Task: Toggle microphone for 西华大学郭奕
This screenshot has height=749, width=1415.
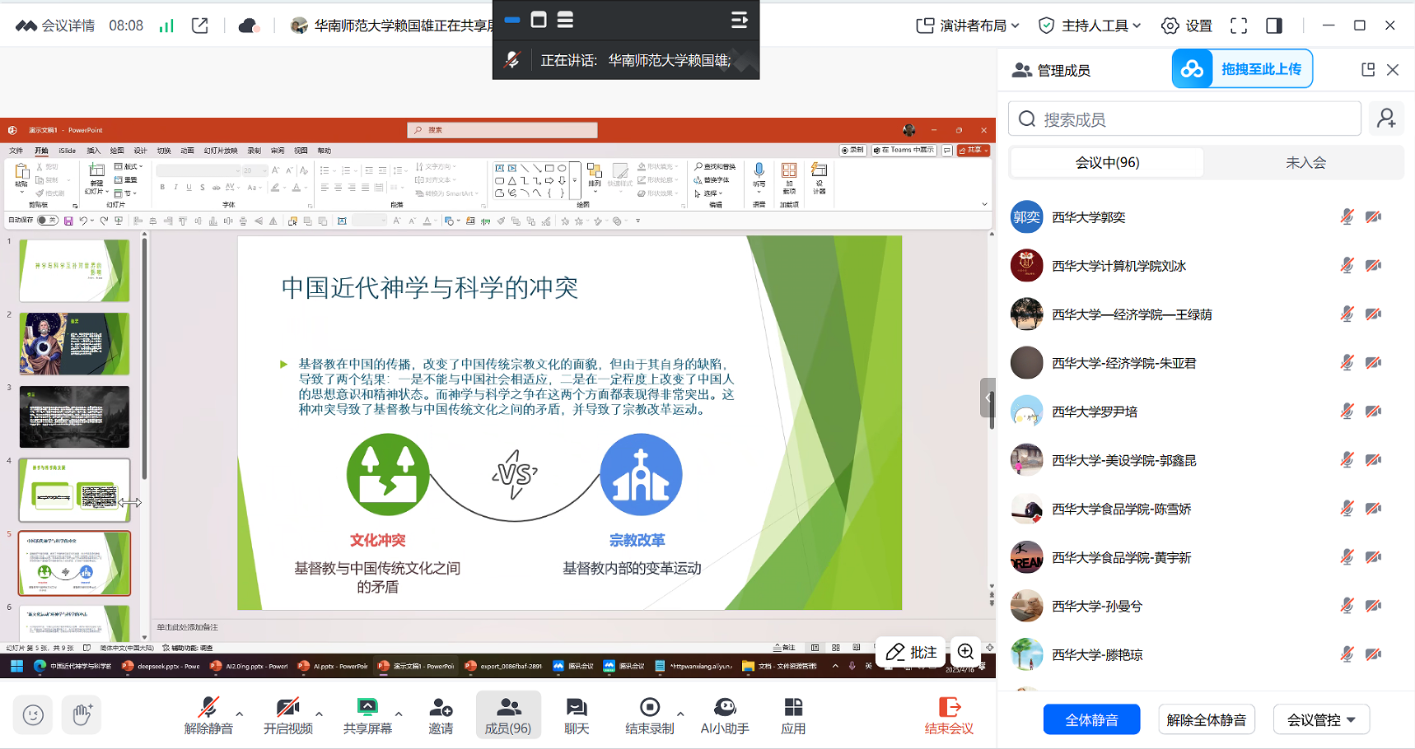Action: pos(1347,217)
